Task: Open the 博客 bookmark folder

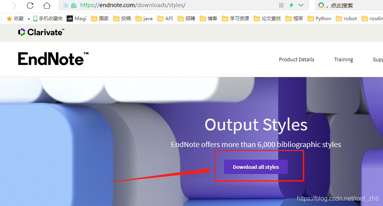Action: click(x=209, y=19)
